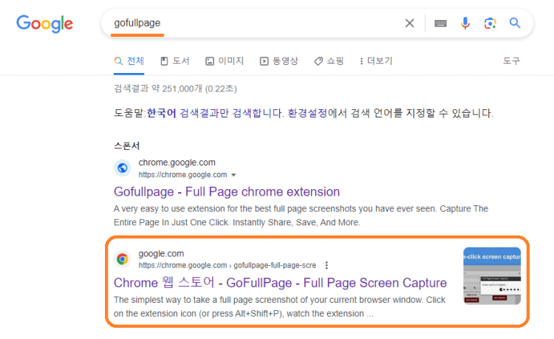Click the magnifying glass search button

[x=515, y=23]
